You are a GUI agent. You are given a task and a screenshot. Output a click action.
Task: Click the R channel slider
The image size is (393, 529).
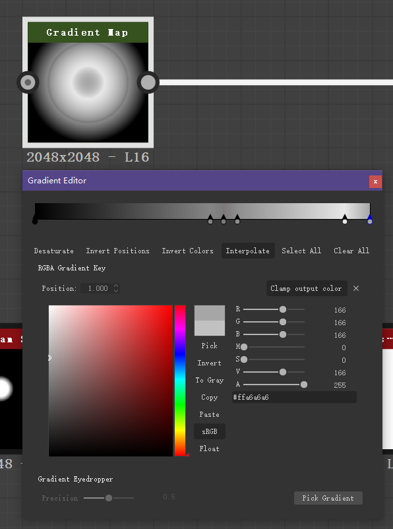coord(274,309)
